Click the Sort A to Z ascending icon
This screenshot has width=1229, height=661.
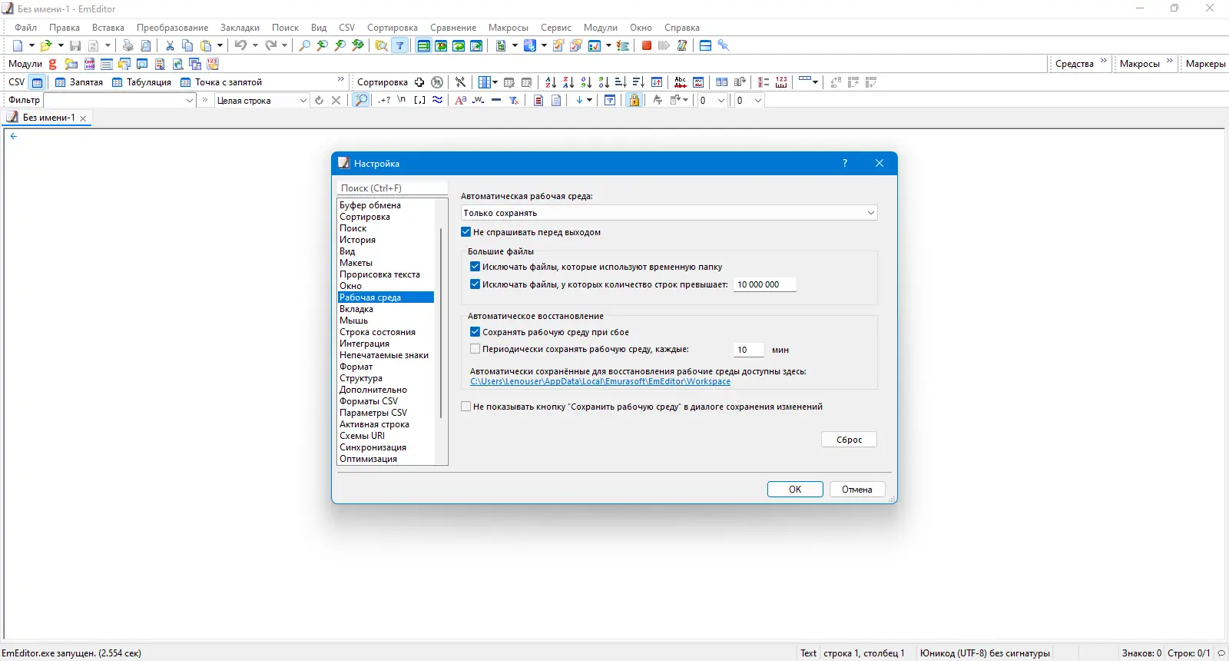click(x=551, y=82)
